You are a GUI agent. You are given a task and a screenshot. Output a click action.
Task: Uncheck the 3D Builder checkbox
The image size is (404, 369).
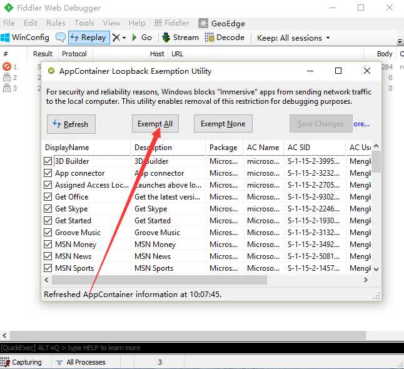[x=48, y=161]
